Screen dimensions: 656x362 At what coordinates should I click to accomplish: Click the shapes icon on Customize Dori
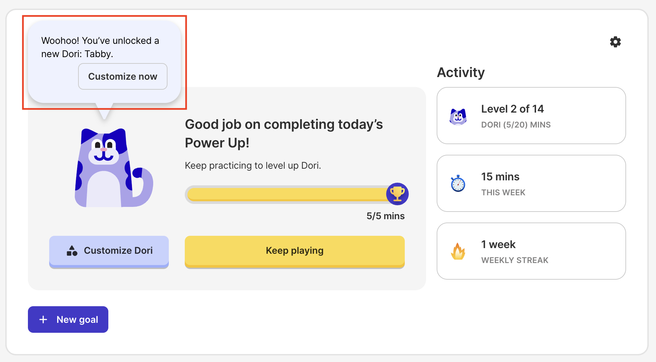72,251
